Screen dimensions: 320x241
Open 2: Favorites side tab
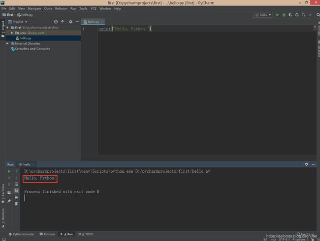[3, 193]
